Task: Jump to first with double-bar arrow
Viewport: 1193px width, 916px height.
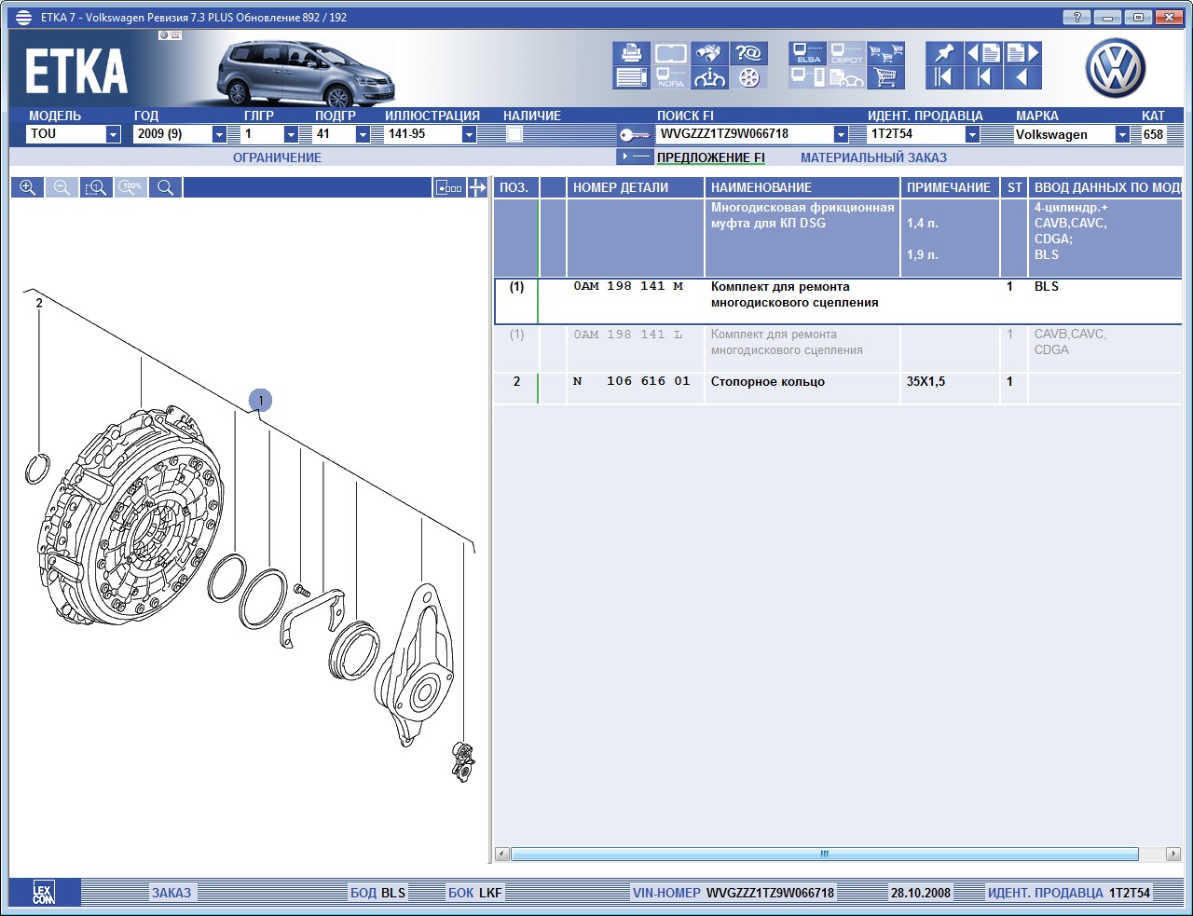Action: point(944,77)
